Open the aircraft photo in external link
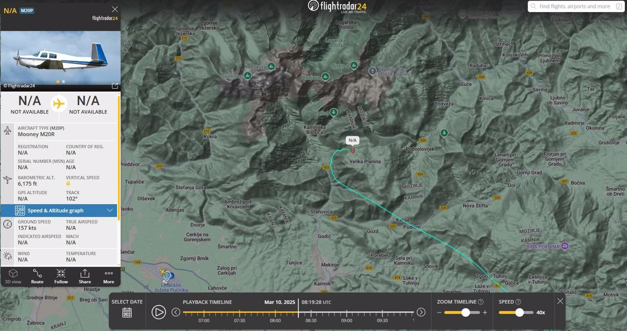The height and width of the screenshot is (331, 627). pyautogui.click(x=115, y=86)
